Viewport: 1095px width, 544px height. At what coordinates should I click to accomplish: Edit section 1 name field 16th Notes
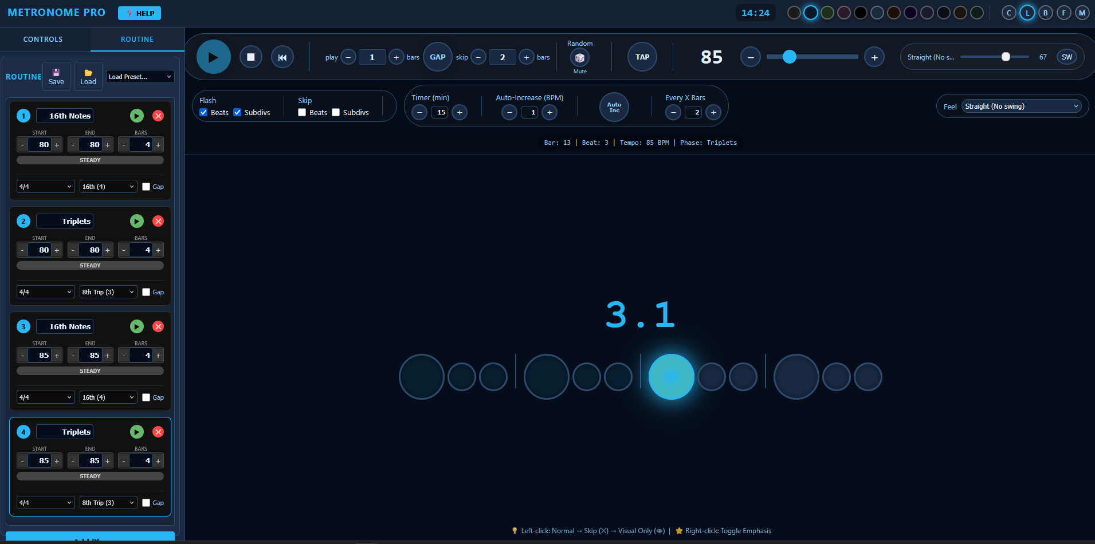click(65, 116)
